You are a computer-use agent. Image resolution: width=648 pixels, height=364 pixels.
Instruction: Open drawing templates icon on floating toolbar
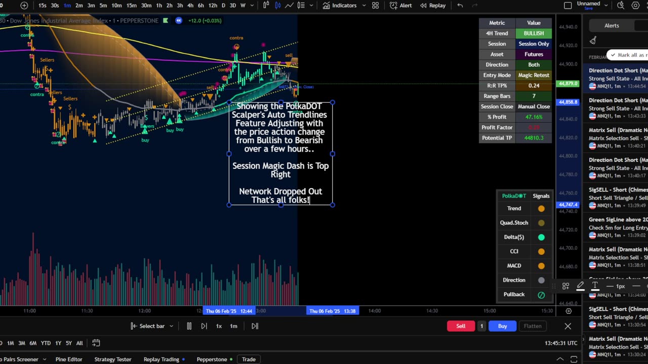click(565, 286)
